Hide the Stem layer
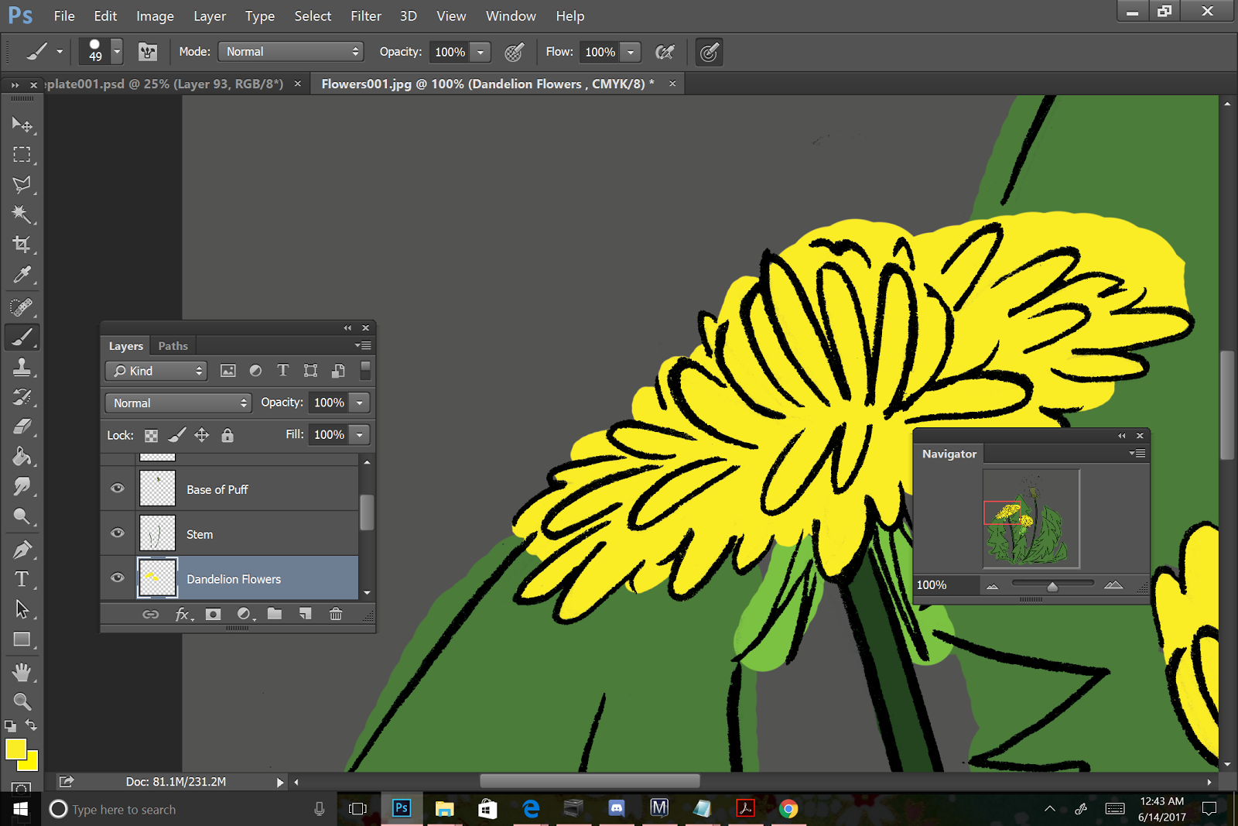Screen dimensions: 1238x826 pos(118,533)
